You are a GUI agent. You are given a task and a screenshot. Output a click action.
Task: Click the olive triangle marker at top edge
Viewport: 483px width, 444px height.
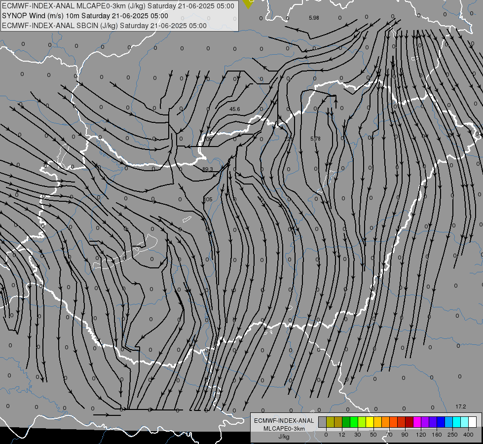pyautogui.click(x=248, y=3)
